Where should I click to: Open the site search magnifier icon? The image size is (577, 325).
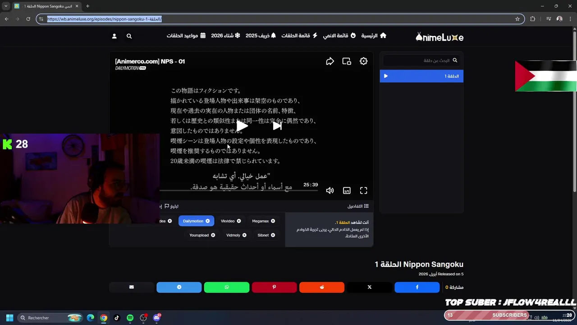129,36
